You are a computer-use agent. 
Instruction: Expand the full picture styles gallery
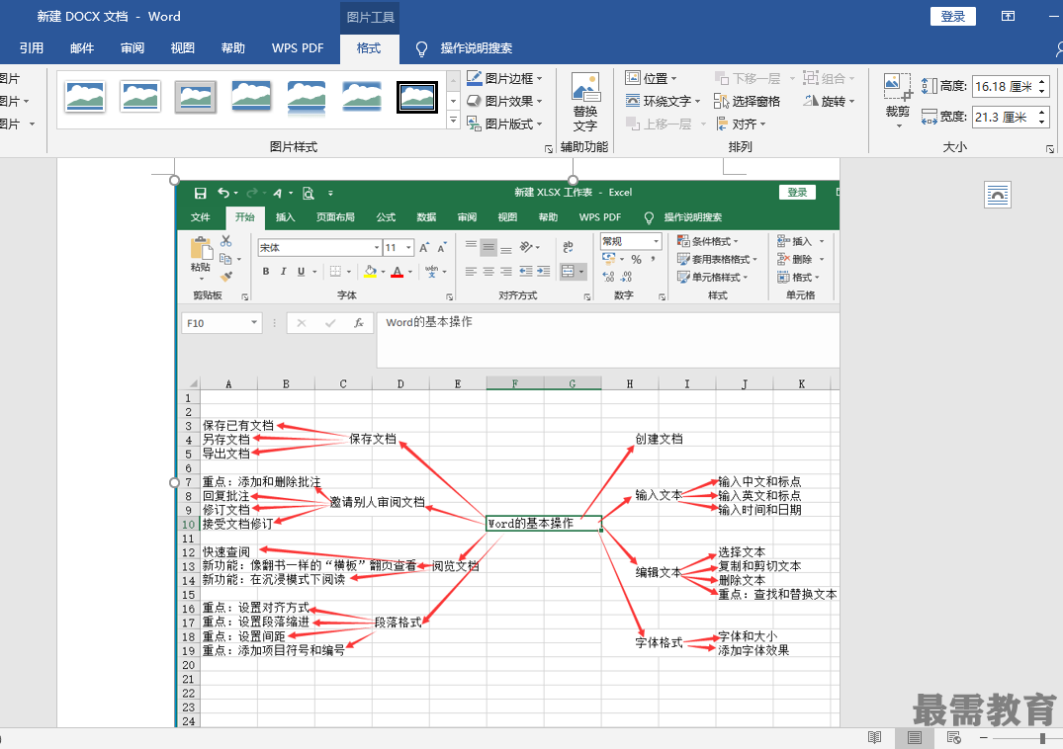coord(454,121)
